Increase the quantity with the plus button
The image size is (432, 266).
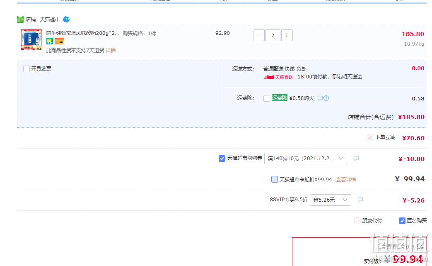(287, 35)
